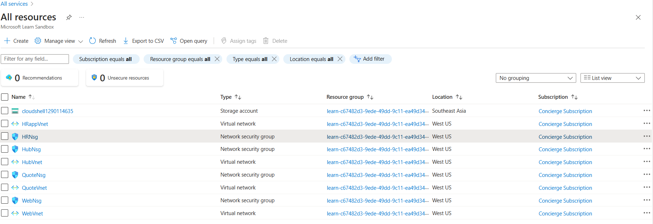This screenshot has width=653, height=224.
Task: Expand the No grouping dropdown
Action: tap(536, 78)
